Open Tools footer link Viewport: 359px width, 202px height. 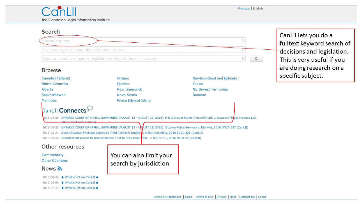[188, 197]
